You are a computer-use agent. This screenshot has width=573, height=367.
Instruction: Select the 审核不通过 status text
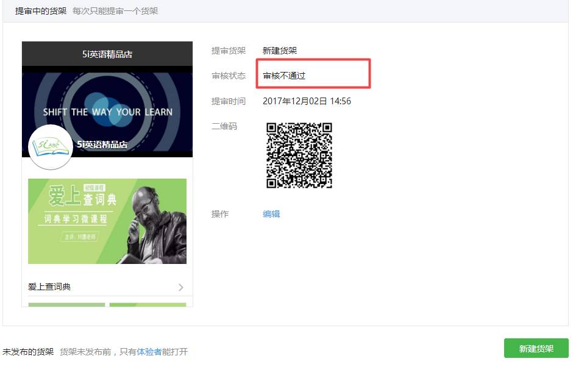click(x=284, y=76)
